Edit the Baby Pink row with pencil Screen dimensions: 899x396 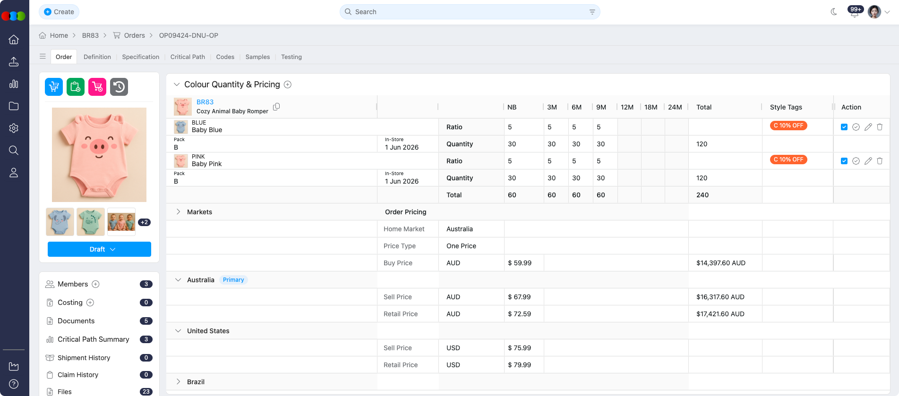coord(868,161)
